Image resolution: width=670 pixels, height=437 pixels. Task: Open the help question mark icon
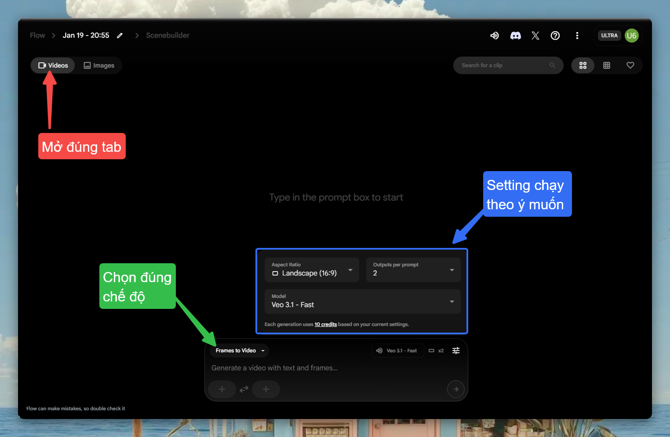[555, 36]
